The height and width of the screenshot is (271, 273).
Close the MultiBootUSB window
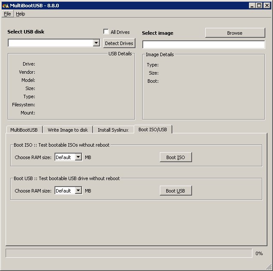[267, 6]
